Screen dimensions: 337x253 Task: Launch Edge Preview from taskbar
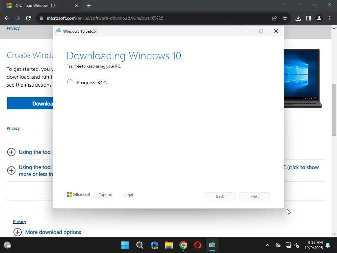click(154, 245)
